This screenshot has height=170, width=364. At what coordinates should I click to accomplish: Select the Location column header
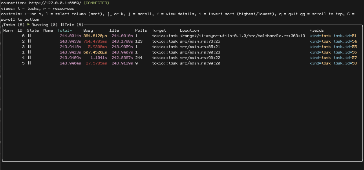coord(189,30)
